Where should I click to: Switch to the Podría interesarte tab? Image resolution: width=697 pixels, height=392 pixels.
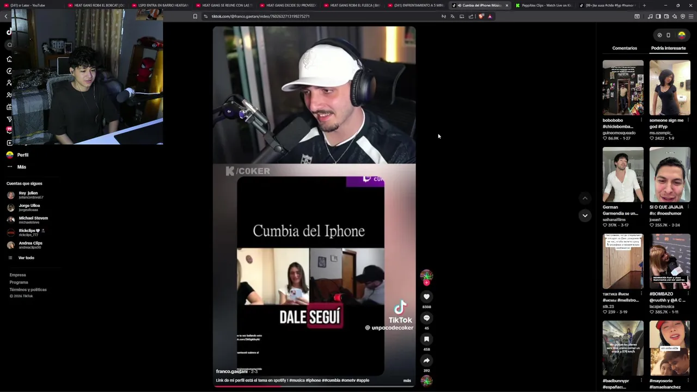668,48
